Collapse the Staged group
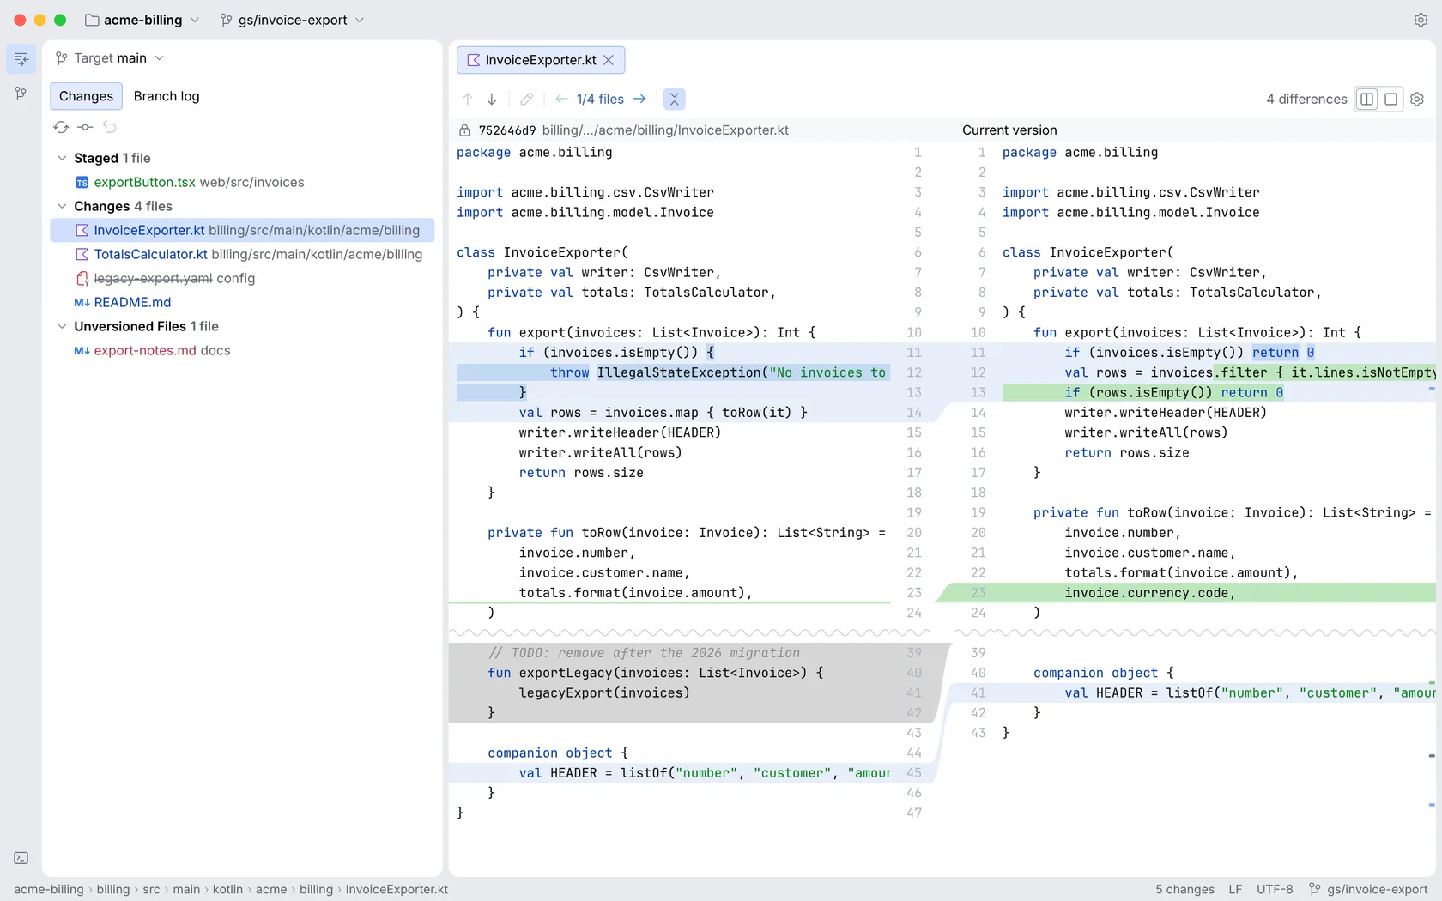The height and width of the screenshot is (901, 1442). tap(62, 158)
